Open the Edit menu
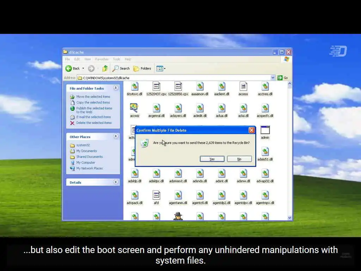The height and width of the screenshot is (271, 361). coord(77,59)
